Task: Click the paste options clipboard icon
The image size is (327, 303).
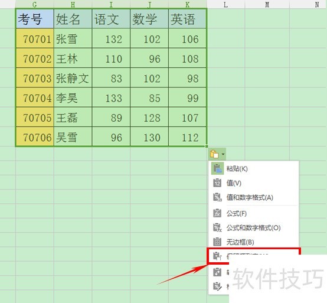Action: point(214,154)
